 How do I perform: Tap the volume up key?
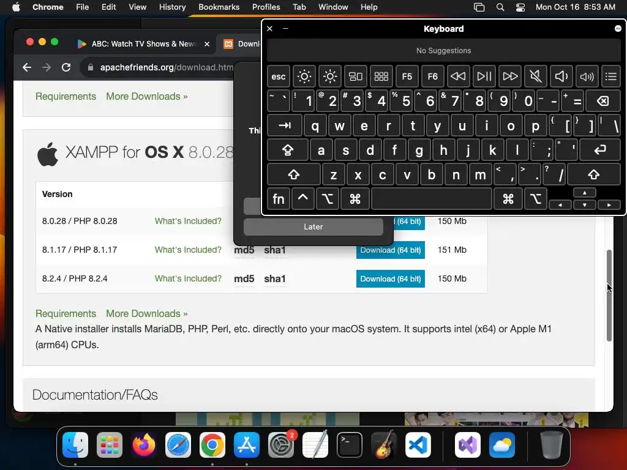click(587, 76)
